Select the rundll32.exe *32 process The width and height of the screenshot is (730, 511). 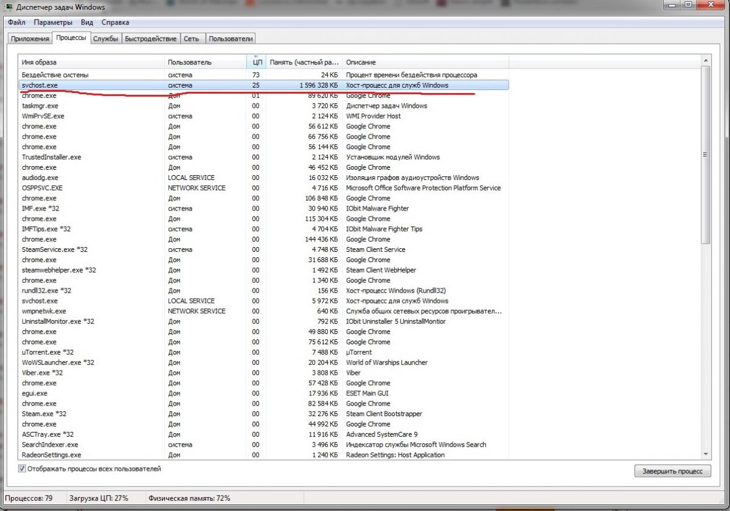point(264,291)
